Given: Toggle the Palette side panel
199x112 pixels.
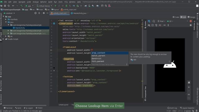Looking at the screenshot, I should click(x=145, y=25).
